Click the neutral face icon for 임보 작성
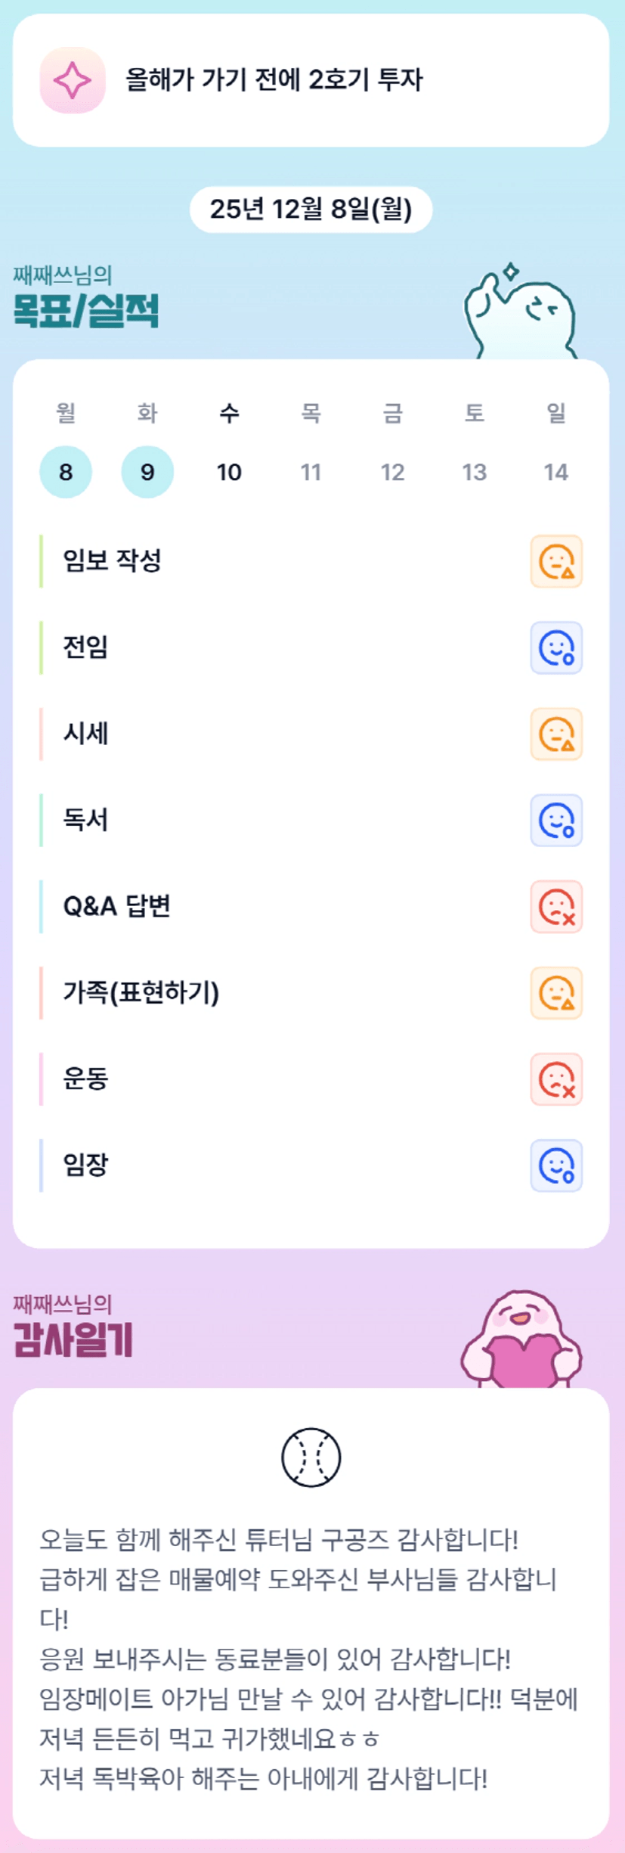The width and height of the screenshot is (625, 1853). tap(556, 561)
